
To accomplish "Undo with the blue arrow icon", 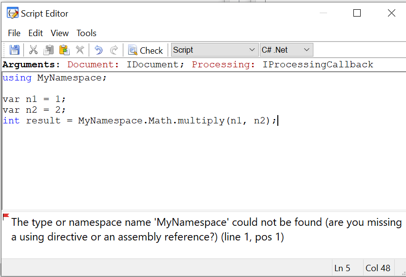I will click(x=98, y=50).
